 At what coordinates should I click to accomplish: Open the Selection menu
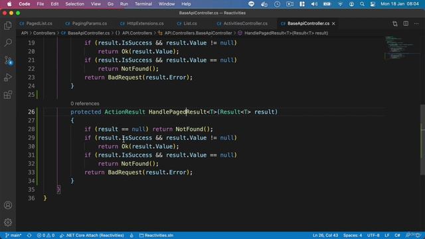point(74,4)
